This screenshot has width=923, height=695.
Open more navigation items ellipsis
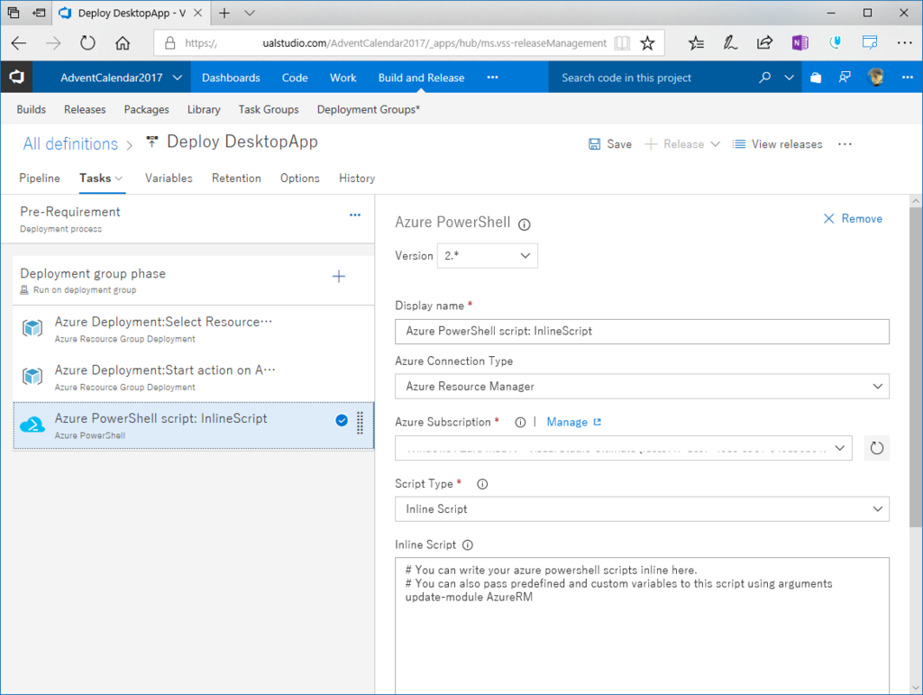tap(493, 78)
